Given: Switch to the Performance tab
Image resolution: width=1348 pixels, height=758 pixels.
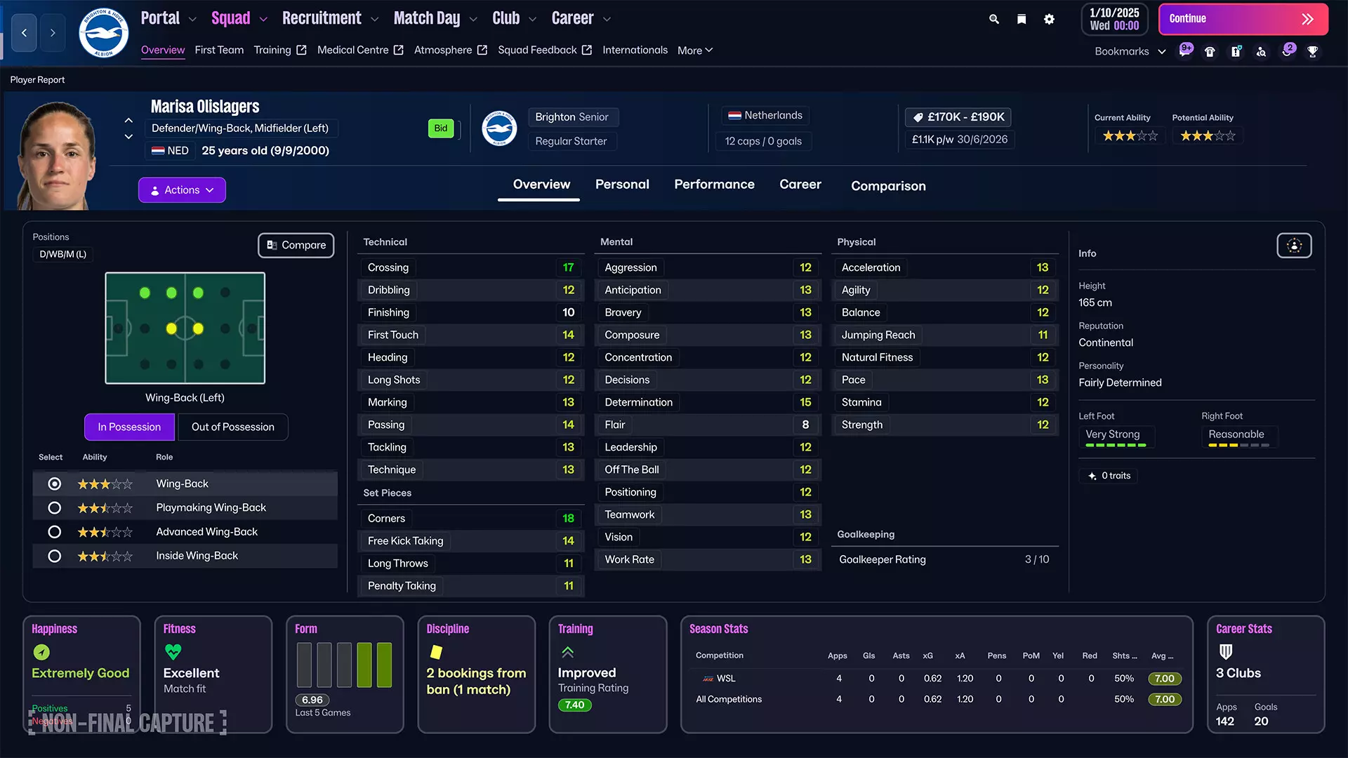Looking at the screenshot, I should (714, 184).
